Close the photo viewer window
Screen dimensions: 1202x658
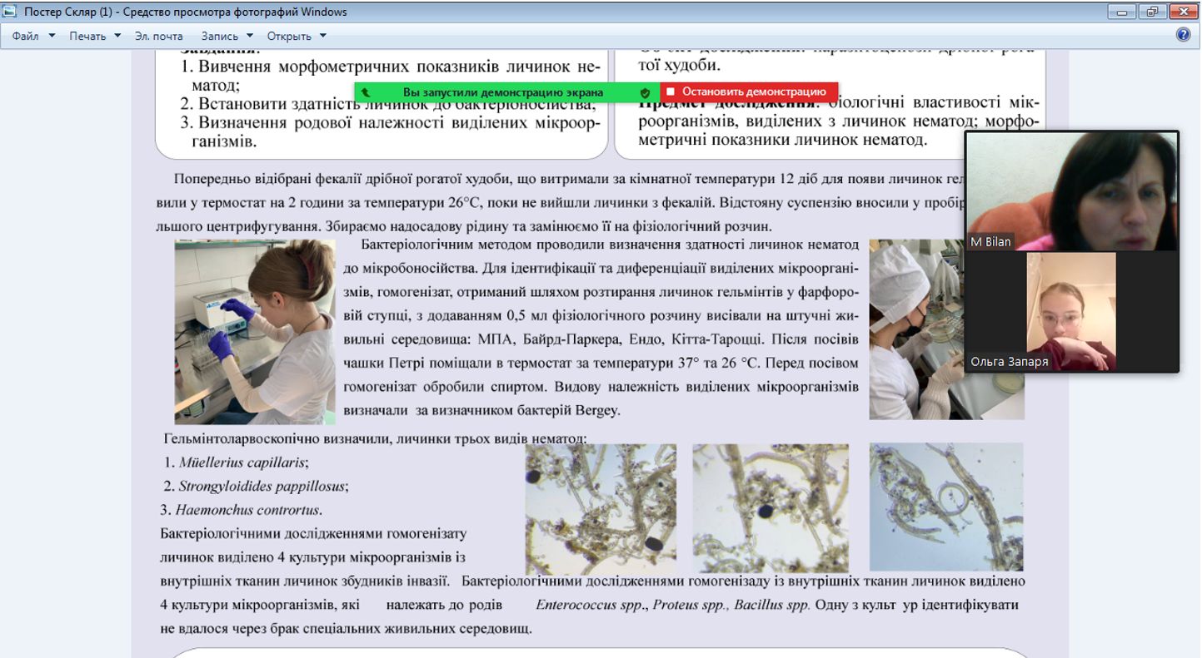1183,12
